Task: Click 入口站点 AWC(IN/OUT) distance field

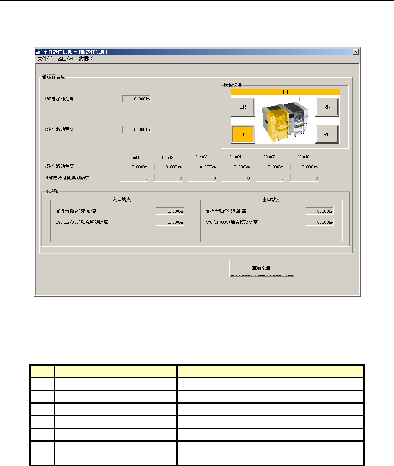Action: (x=170, y=223)
